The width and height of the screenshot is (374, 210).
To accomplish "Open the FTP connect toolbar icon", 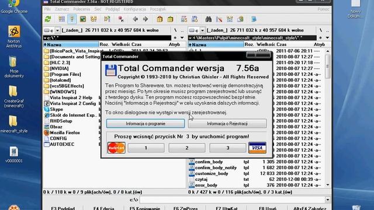I will coord(184,19).
